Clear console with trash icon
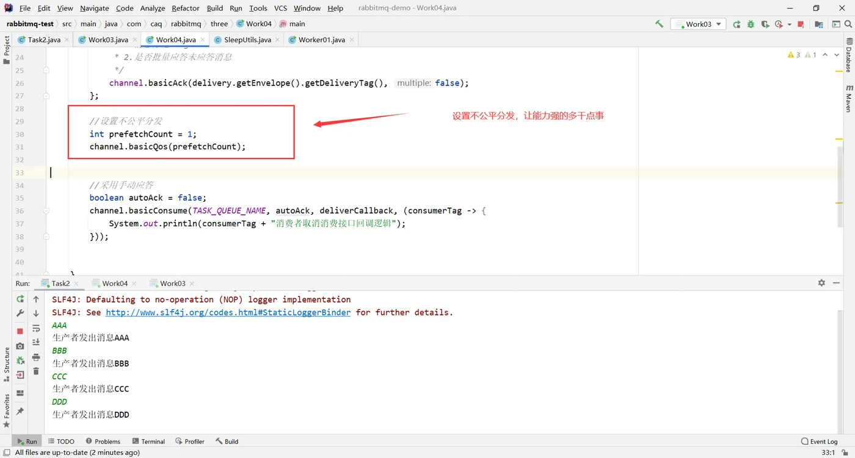Viewport: 855px width, 458px height. (x=36, y=371)
